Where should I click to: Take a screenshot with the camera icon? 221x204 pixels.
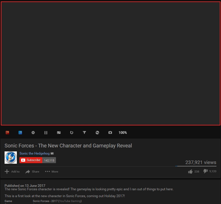pos(110,133)
